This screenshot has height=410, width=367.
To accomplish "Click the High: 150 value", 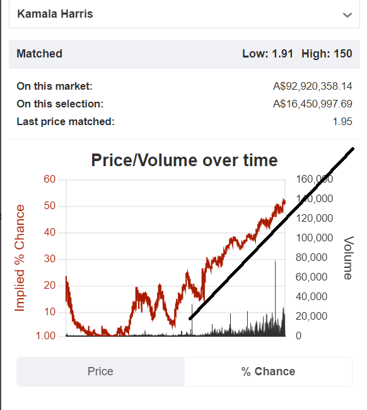I will (327, 54).
